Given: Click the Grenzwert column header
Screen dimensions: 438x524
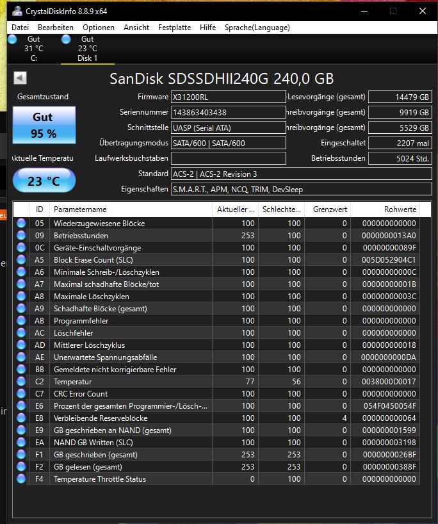Looking at the screenshot, I should 328,209.
